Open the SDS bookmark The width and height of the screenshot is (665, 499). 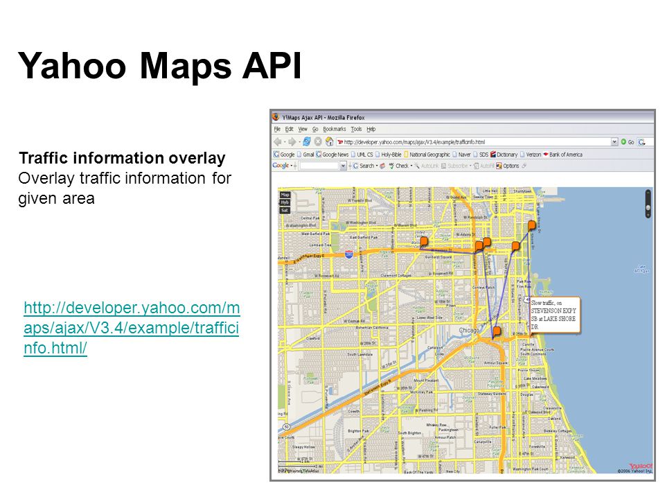[481, 155]
